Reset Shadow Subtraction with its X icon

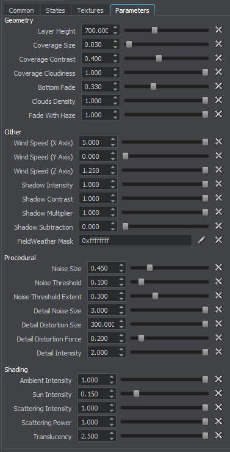click(219, 226)
